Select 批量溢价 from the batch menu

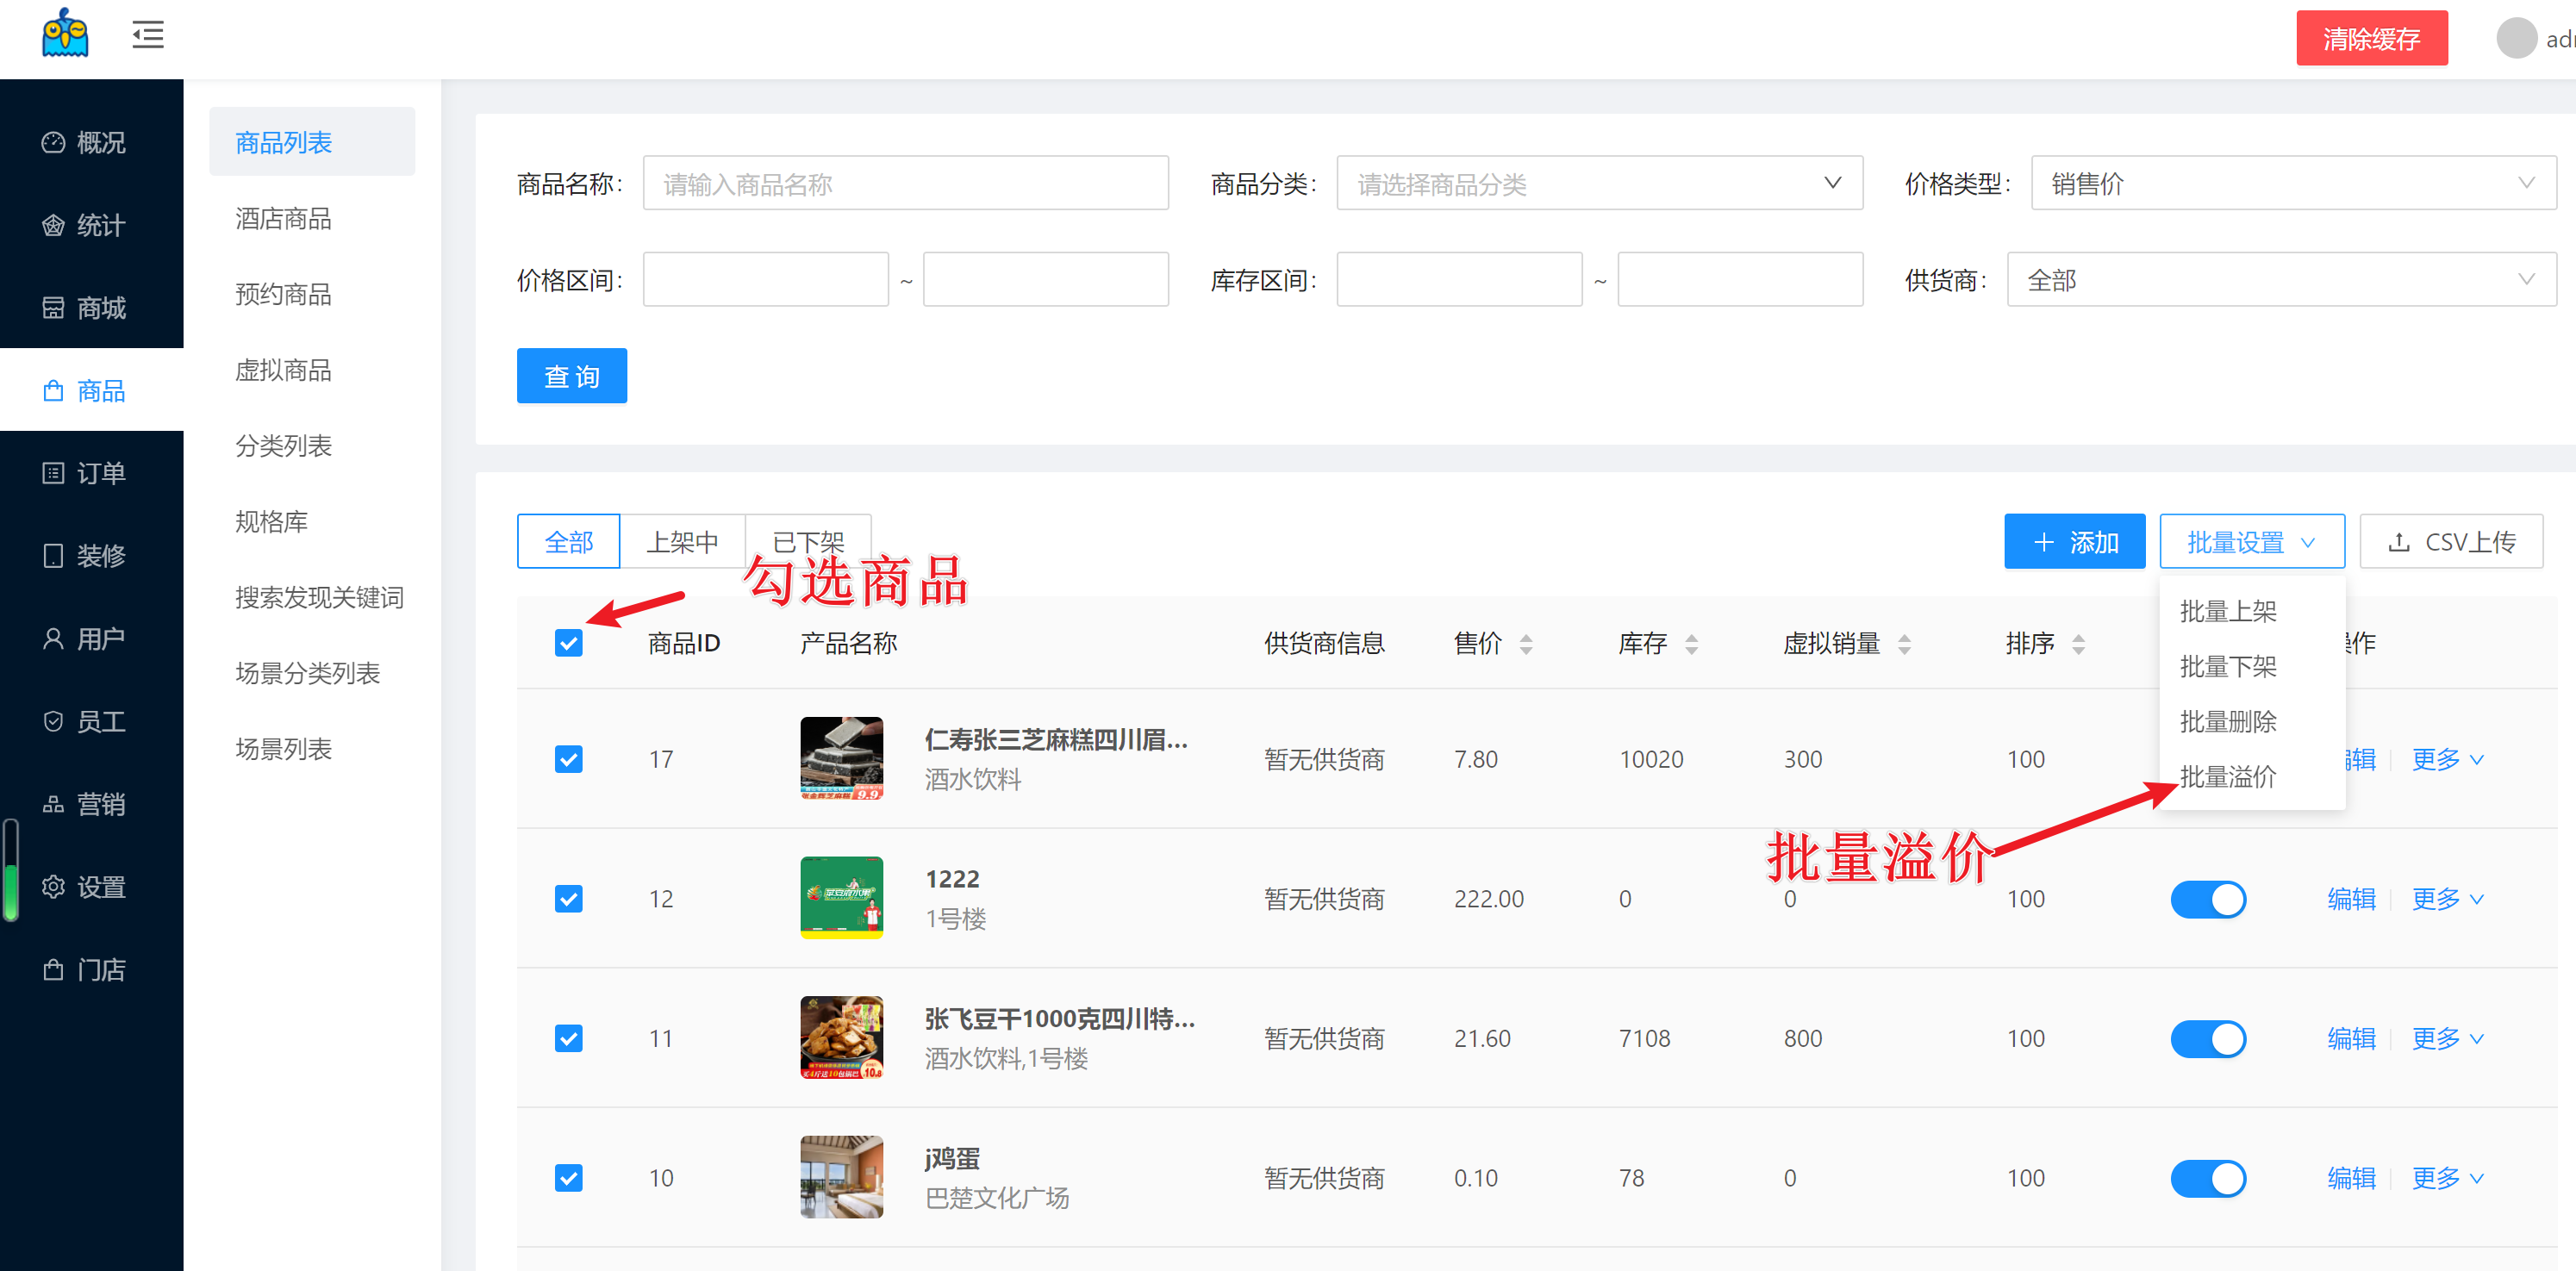(x=2227, y=777)
